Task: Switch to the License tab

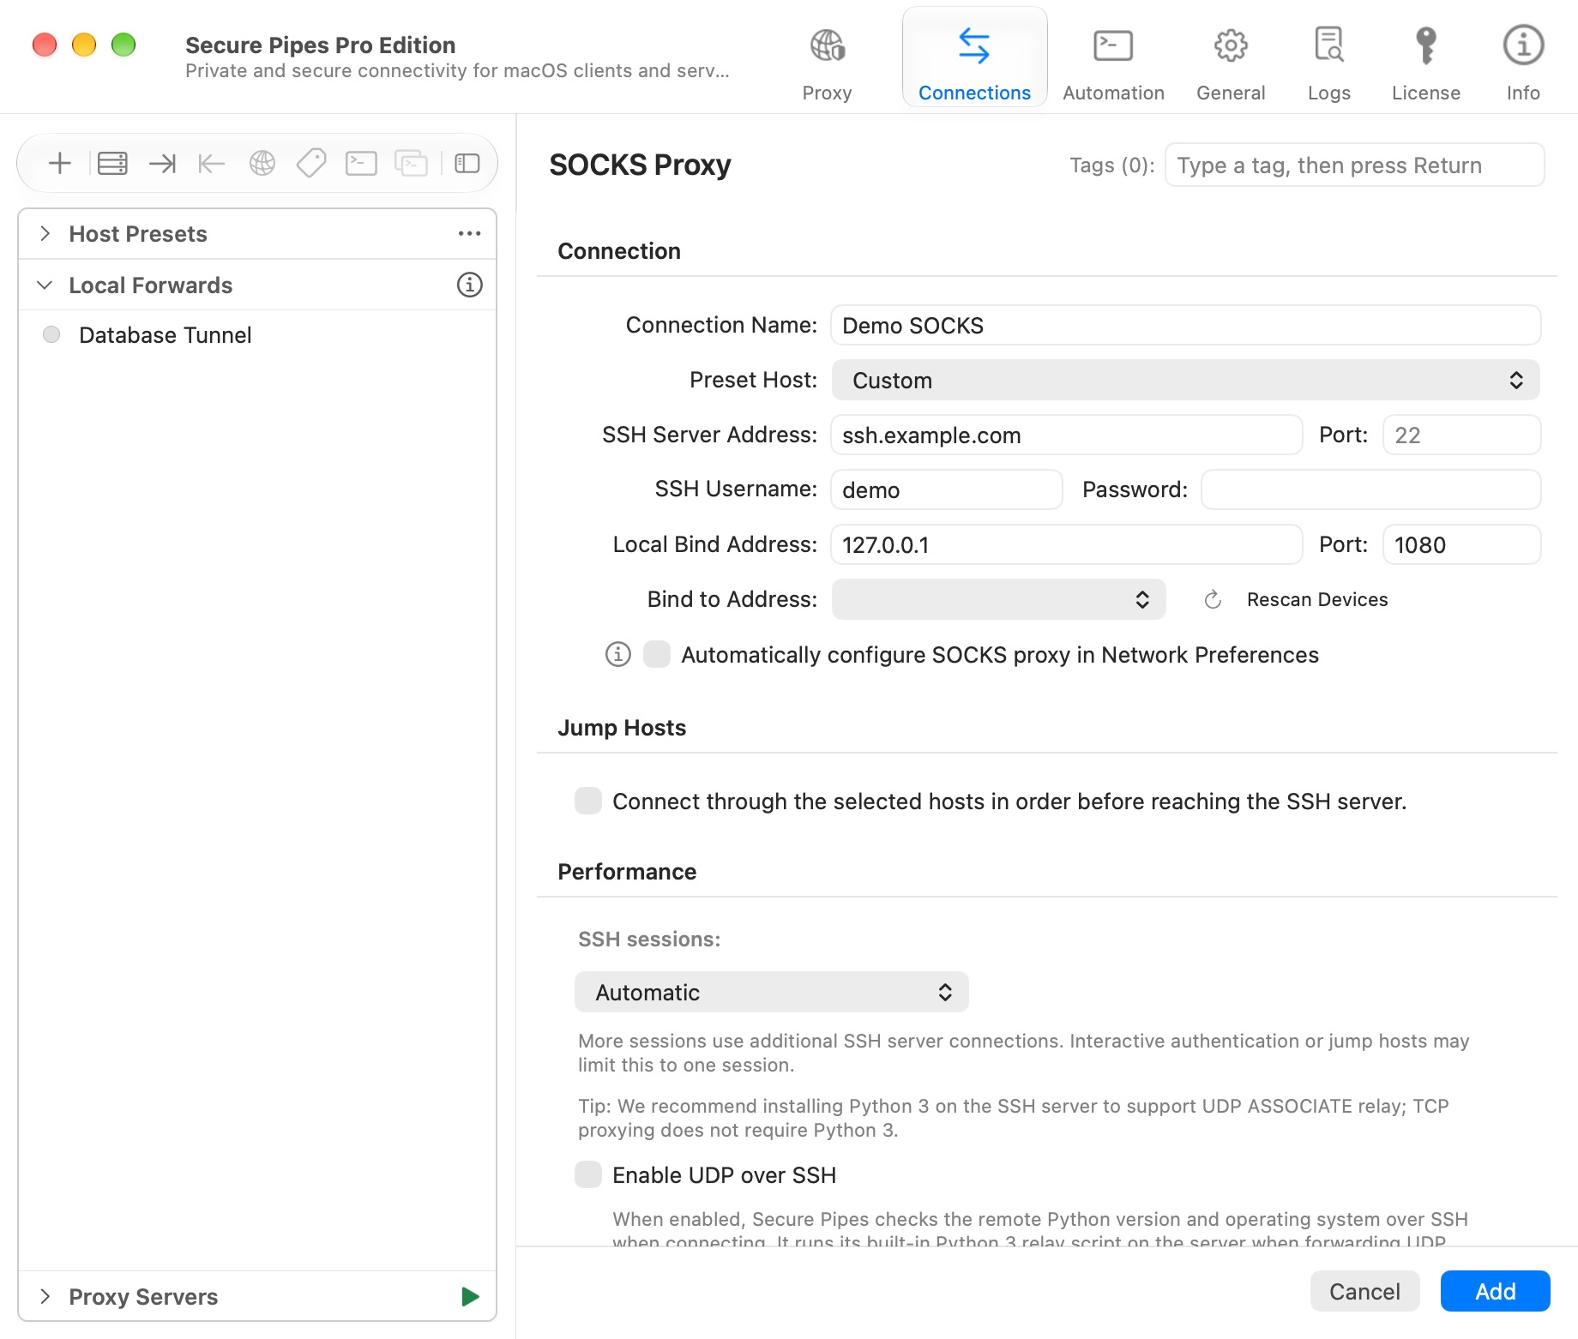Action: point(1426,64)
